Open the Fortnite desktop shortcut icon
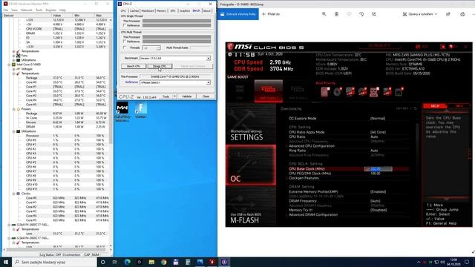The height and width of the screenshot is (267, 475). [x=141, y=111]
